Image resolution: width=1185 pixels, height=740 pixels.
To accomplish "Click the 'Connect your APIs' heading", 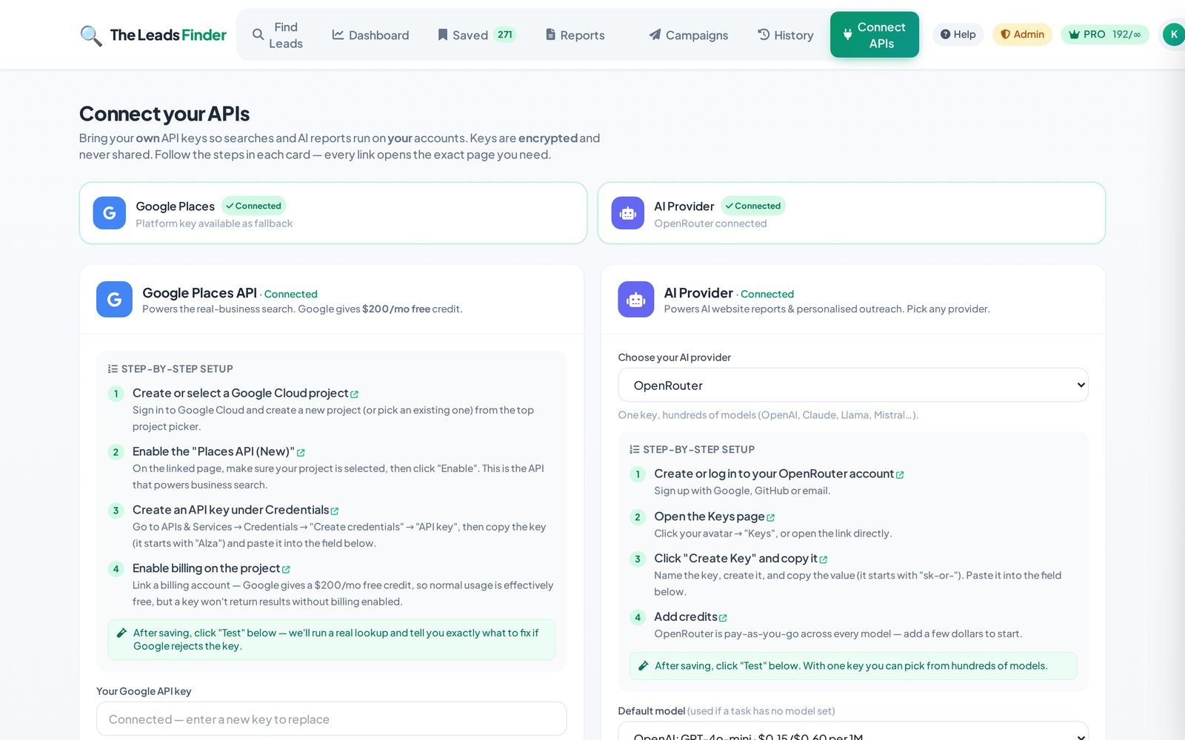I will click(x=164, y=114).
